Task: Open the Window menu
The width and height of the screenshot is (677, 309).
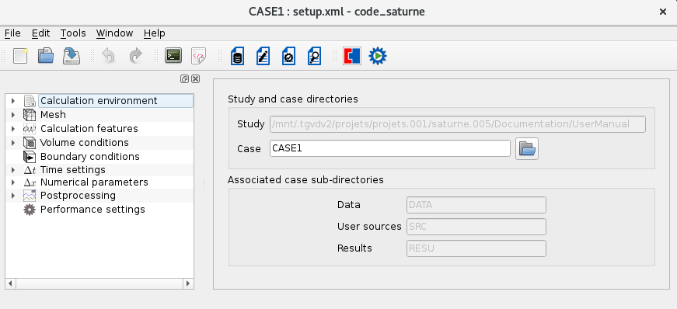Action: [x=114, y=33]
